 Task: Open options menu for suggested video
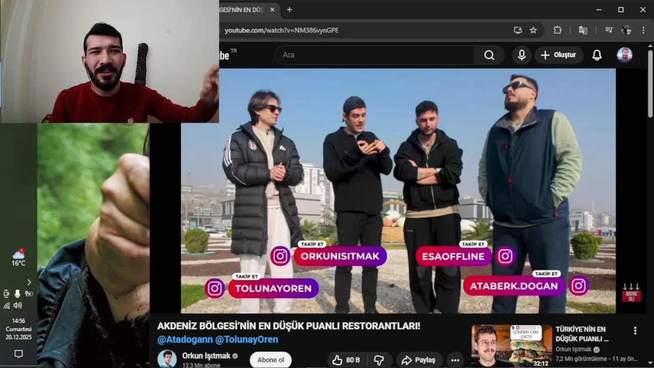[x=635, y=331]
